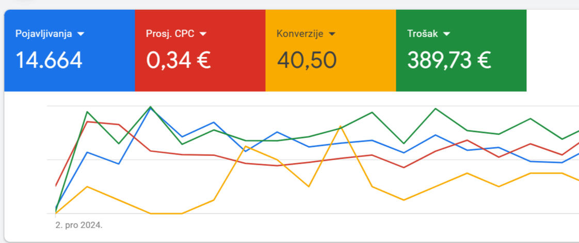The image size is (579, 243).
Task: Click the first bottom dip of the yellow line
Action: (x=150, y=213)
